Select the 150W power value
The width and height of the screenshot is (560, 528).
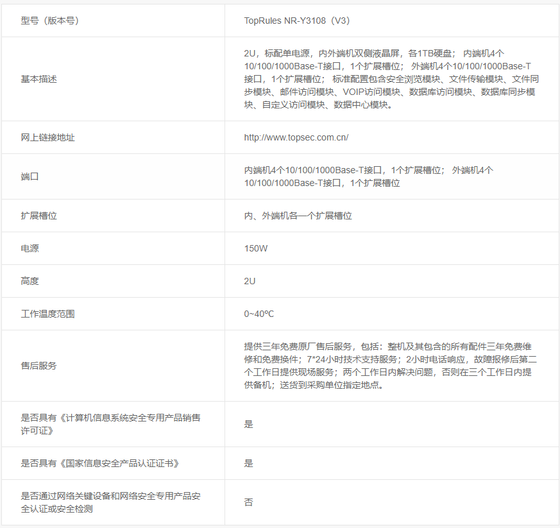coord(256,248)
